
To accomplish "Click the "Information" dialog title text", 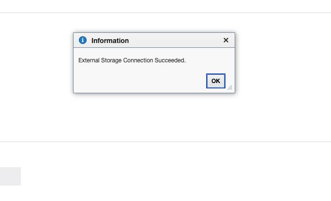I will 110,41.
